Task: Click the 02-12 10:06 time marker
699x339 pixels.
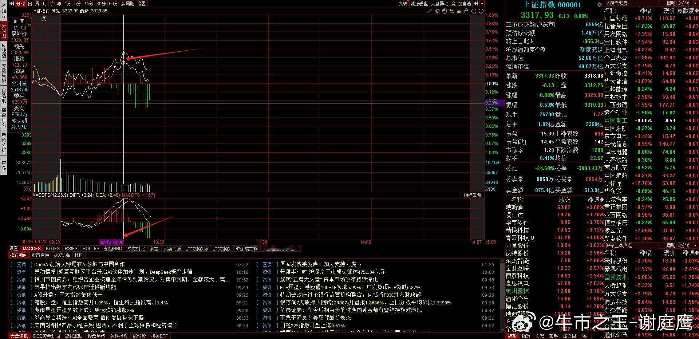Action: (111, 242)
